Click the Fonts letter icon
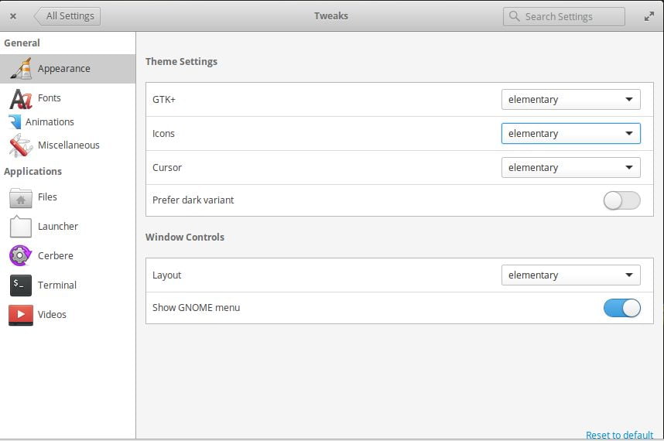Viewport: 664px width, 441px height. pyautogui.click(x=21, y=98)
